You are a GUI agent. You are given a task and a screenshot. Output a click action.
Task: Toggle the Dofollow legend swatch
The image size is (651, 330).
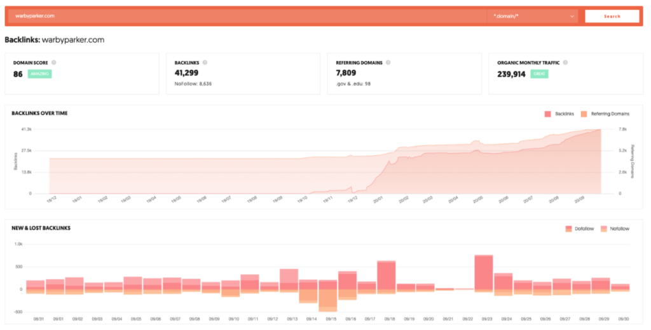(568, 229)
